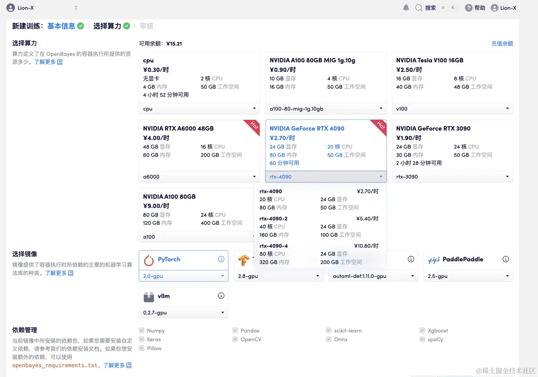This screenshot has height=377, width=538.
Task: Open the vllm 0.2.7-gpu dropdown
Action: [x=183, y=312]
